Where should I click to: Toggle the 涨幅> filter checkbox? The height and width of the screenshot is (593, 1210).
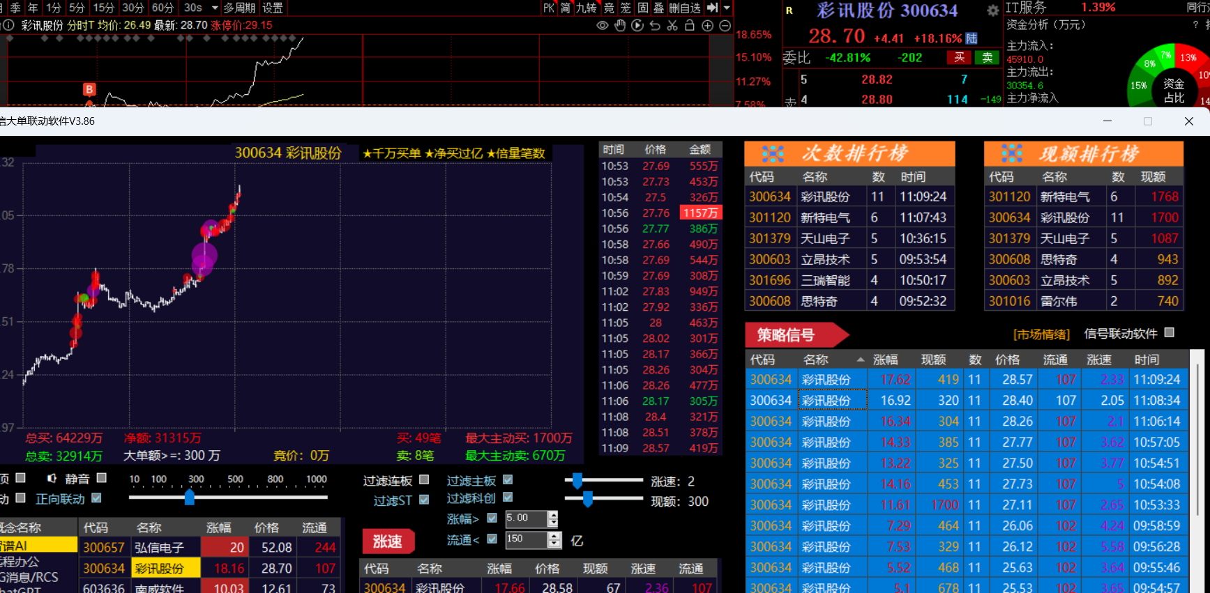492,518
